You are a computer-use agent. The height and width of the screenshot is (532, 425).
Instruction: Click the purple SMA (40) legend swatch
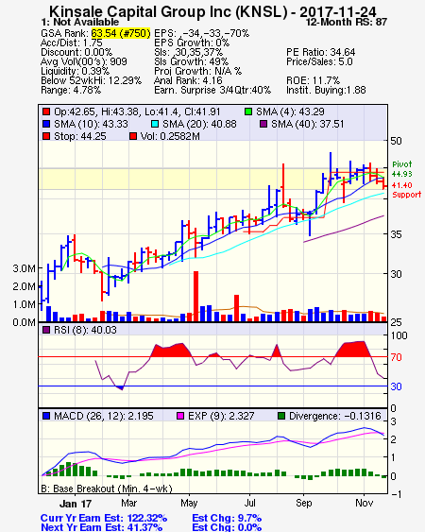[263, 124]
